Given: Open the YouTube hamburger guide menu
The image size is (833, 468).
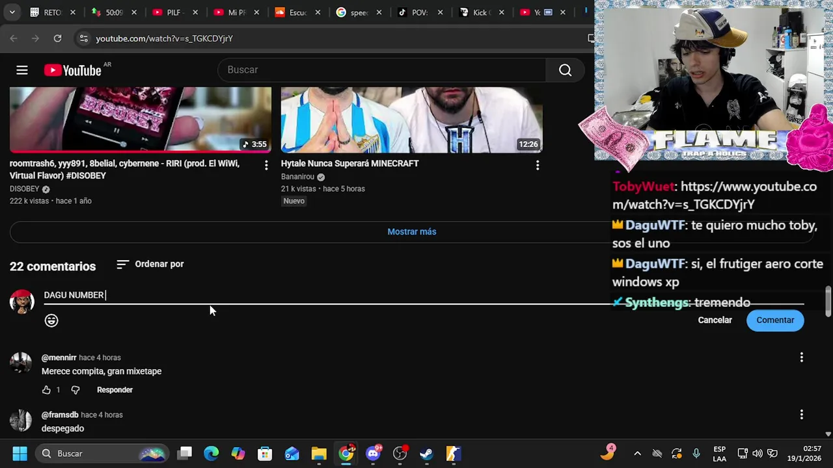Looking at the screenshot, I should (22, 70).
